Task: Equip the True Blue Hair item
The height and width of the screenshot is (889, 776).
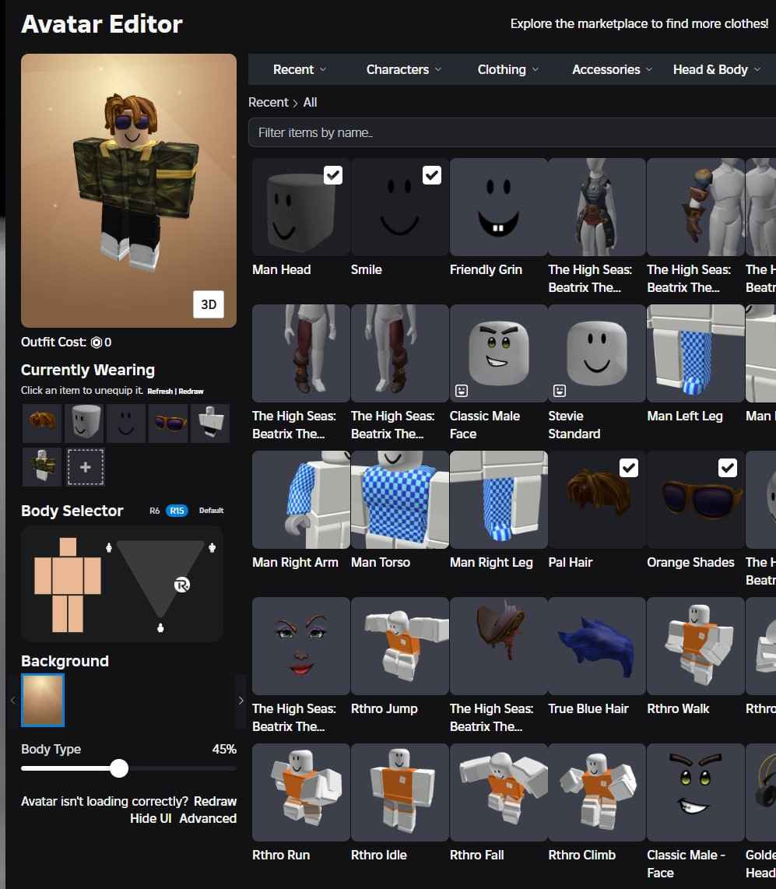Action: 597,646
